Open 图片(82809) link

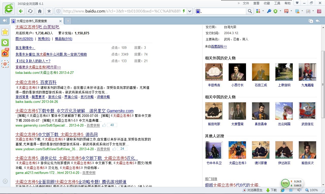coord(24,39)
